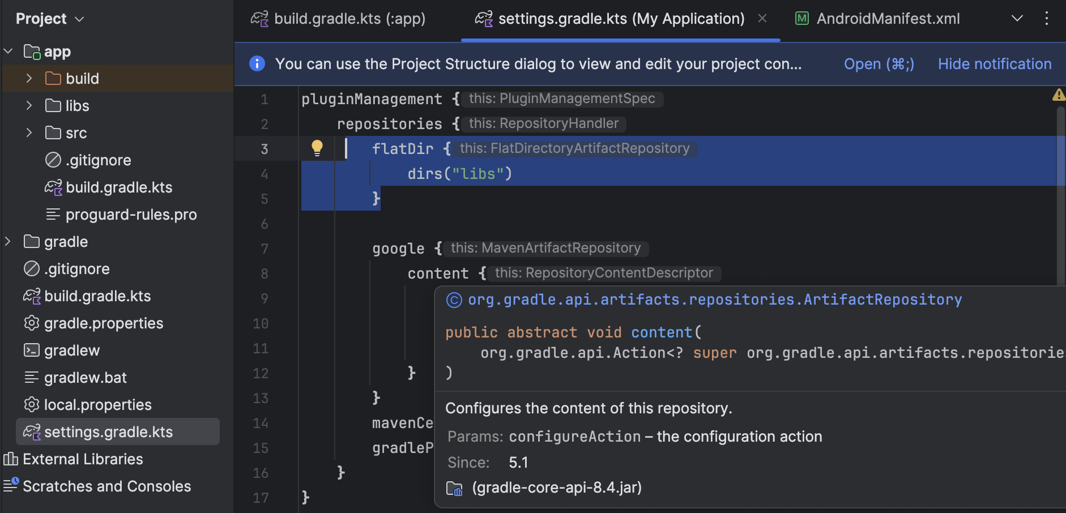Click the gradle folder icon
This screenshot has width=1066, height=513.
point(32,241)
